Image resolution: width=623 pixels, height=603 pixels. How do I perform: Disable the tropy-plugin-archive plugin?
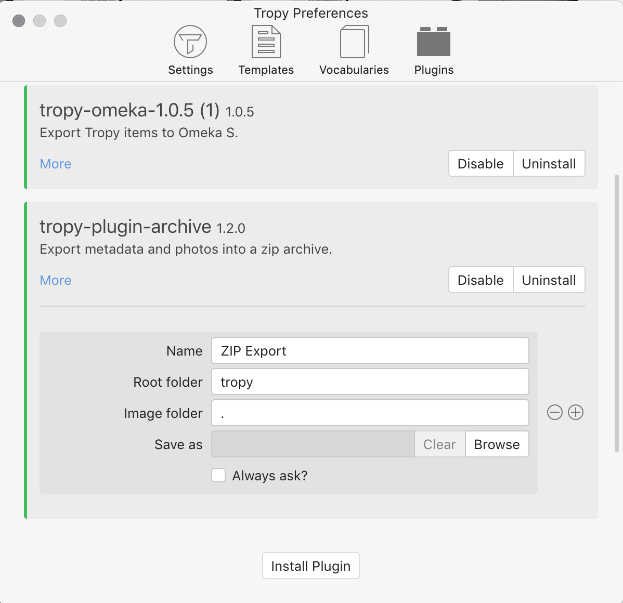[x=481, y=280]
